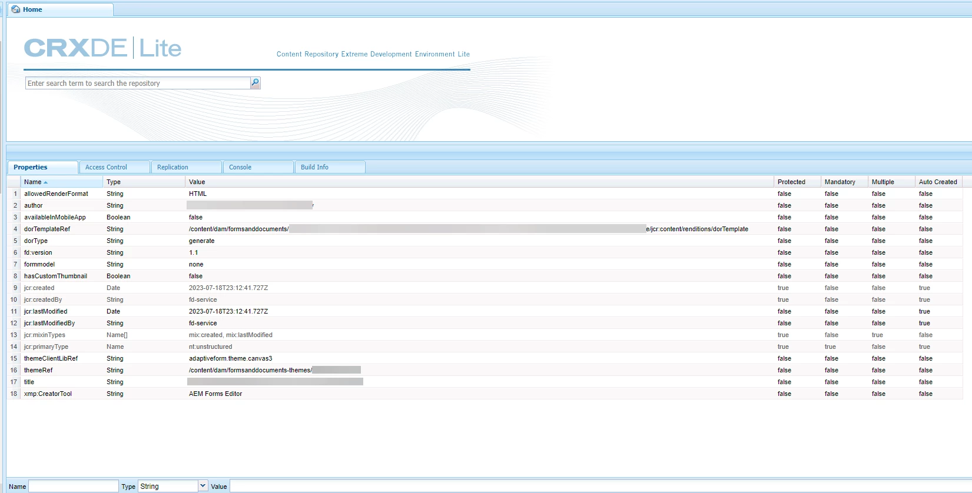The width and height of the screenshot is (972, 493).
Task: Select the jcr:lastModified property name
Action: (46, 311)
